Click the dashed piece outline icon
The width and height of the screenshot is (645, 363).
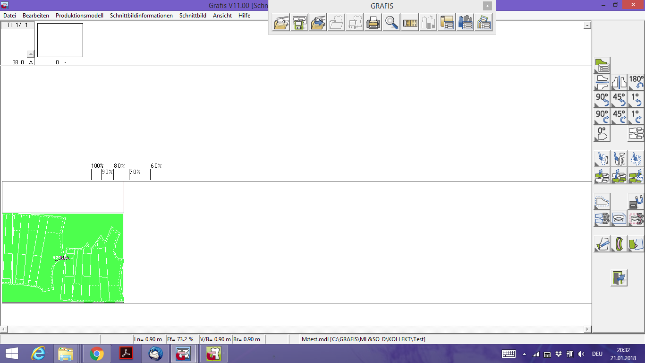click(x=602, y=201)
